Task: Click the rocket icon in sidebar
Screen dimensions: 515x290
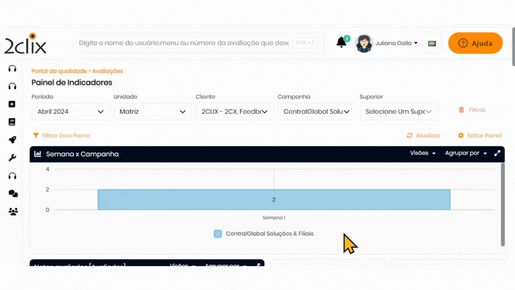Action: click(x=13, y=140)
